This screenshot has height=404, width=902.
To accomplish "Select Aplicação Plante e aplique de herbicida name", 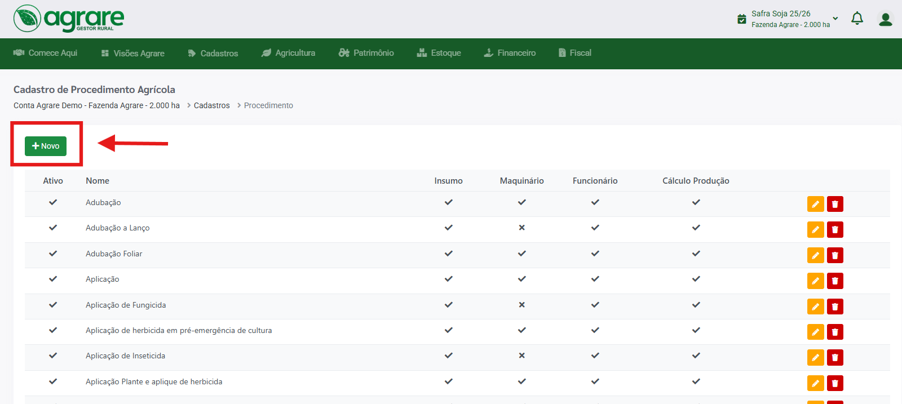I will tap(154, 382).
